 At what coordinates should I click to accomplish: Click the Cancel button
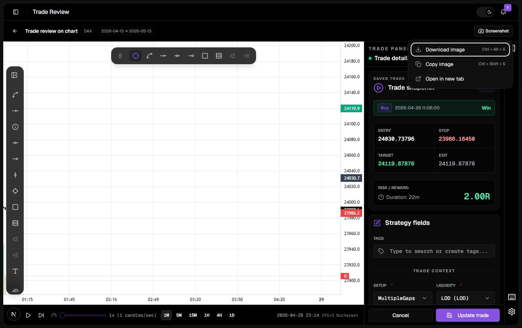[400, 315]
